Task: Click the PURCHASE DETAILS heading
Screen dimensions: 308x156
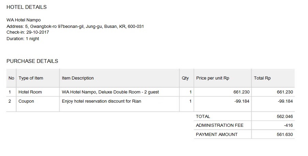Action: (32, 61)
